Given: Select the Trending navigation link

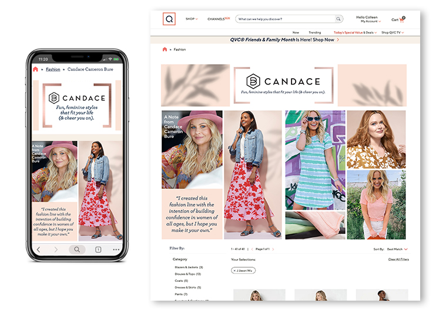Looking at the screenshot, I should [314, 32].
